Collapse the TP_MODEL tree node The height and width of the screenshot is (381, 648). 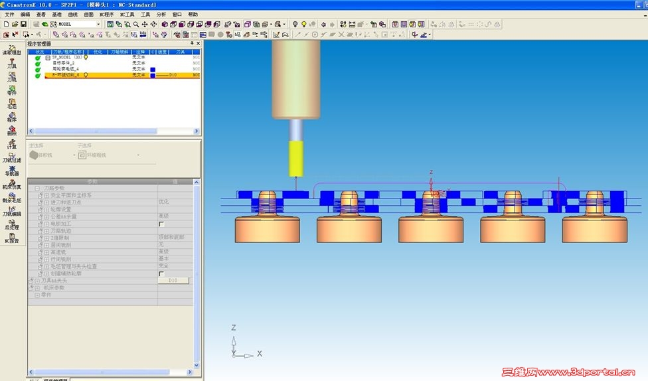click(48, 58)
